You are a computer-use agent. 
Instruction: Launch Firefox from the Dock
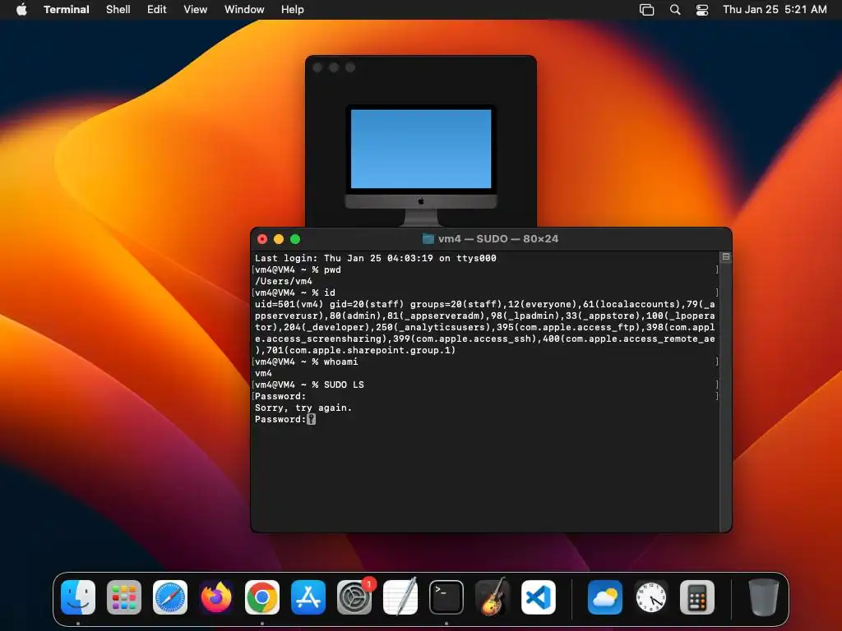tap(216, 597)
